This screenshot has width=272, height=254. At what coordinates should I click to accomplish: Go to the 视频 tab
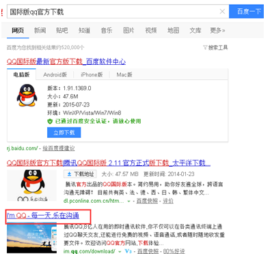click(x=151, y=30)
